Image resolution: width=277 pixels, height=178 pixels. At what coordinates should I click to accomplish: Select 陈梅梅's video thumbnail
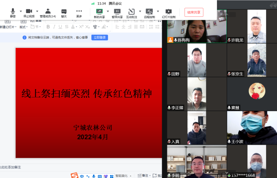point(197,26)
